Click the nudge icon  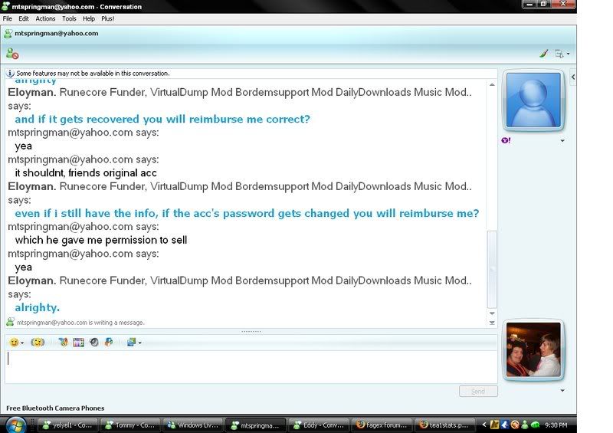click(38, 343)
